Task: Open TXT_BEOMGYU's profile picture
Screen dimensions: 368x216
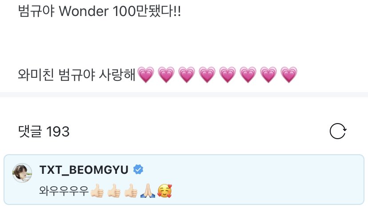Action: point(22,173)
